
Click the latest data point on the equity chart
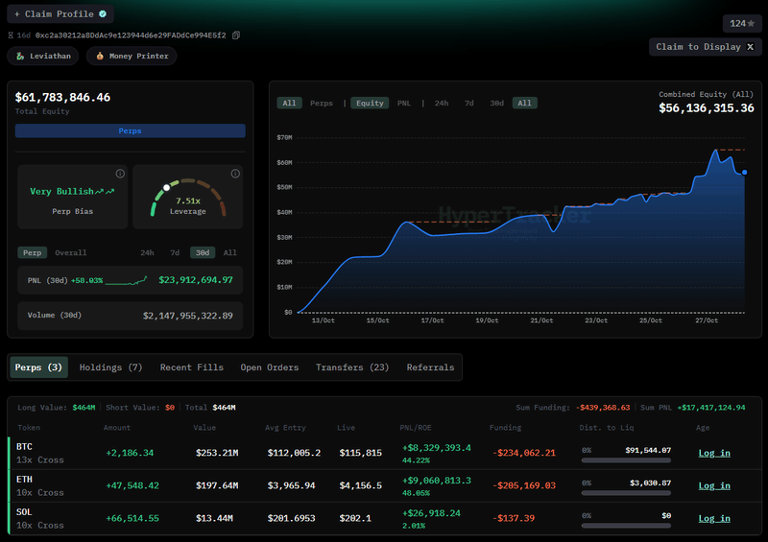(x=745, y=173)
